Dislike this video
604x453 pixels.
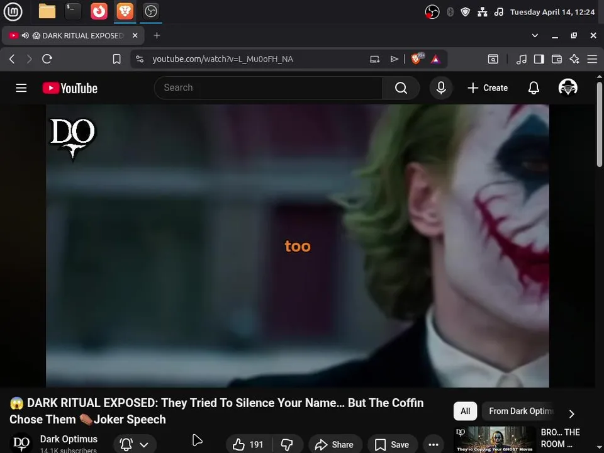[x=287, y=445]
